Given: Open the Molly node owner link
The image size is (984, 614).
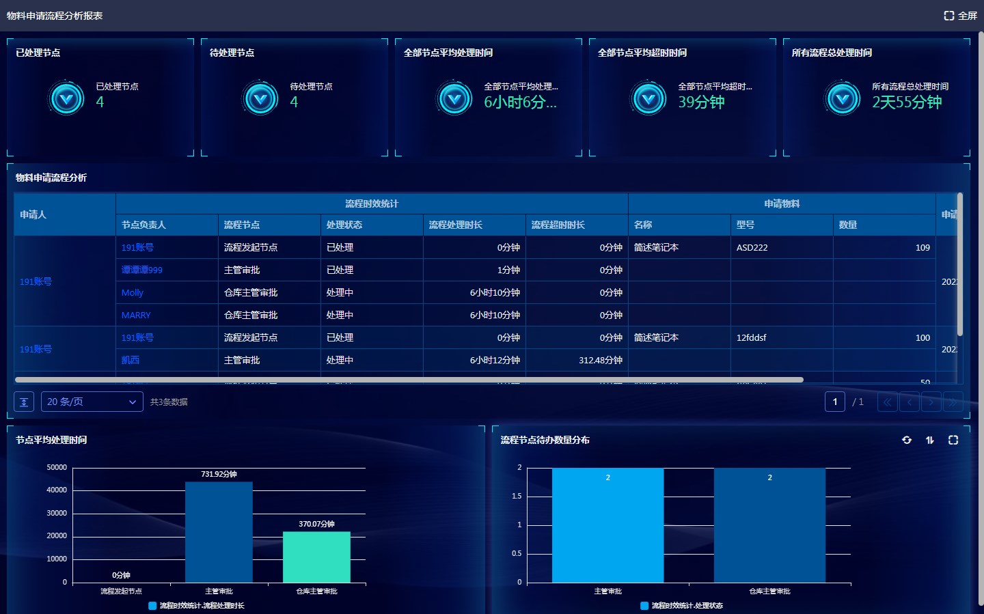Looking at the screenshot, I should coord(133,292).
